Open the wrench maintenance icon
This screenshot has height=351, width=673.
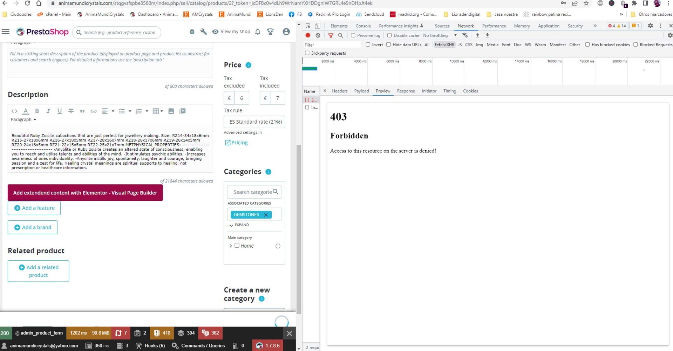[203, 32]
